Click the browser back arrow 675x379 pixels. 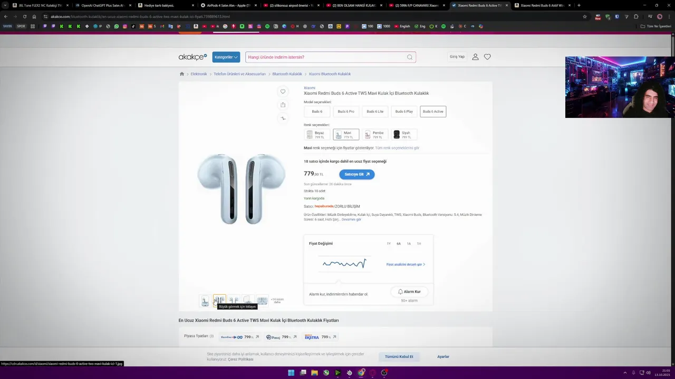[6, 16]
